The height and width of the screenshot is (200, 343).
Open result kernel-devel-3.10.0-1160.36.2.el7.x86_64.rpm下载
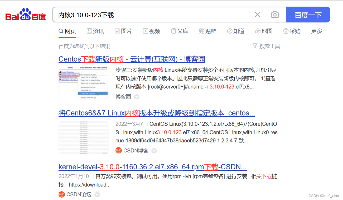153,167
